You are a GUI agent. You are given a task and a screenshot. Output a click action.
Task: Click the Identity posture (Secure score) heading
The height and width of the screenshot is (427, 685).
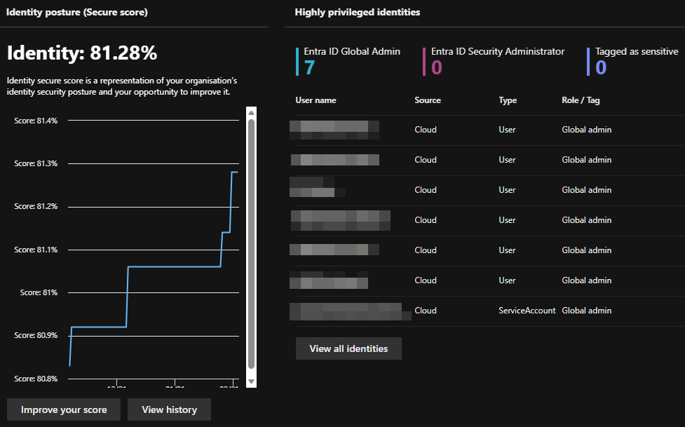[x=77, y=13]
